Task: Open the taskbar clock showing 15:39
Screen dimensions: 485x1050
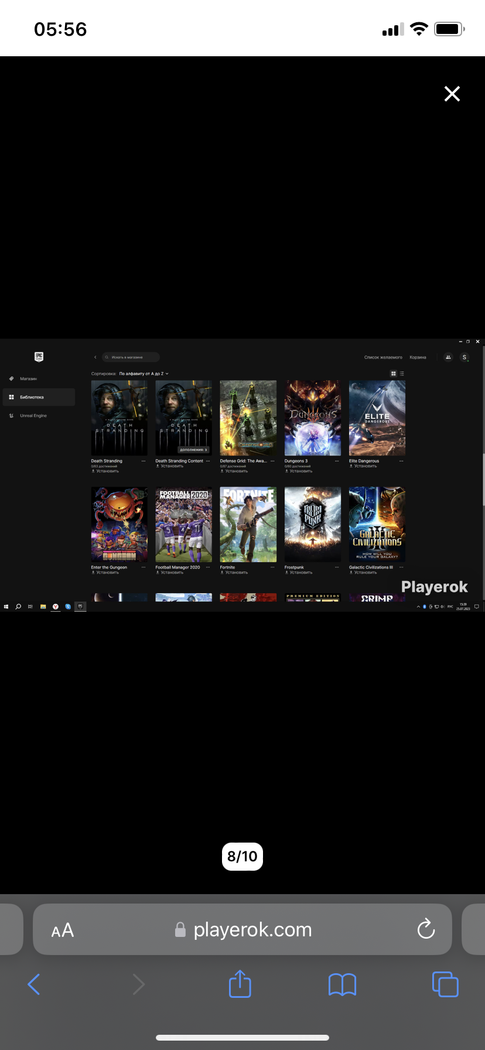Action: click(x=463, y=606)
